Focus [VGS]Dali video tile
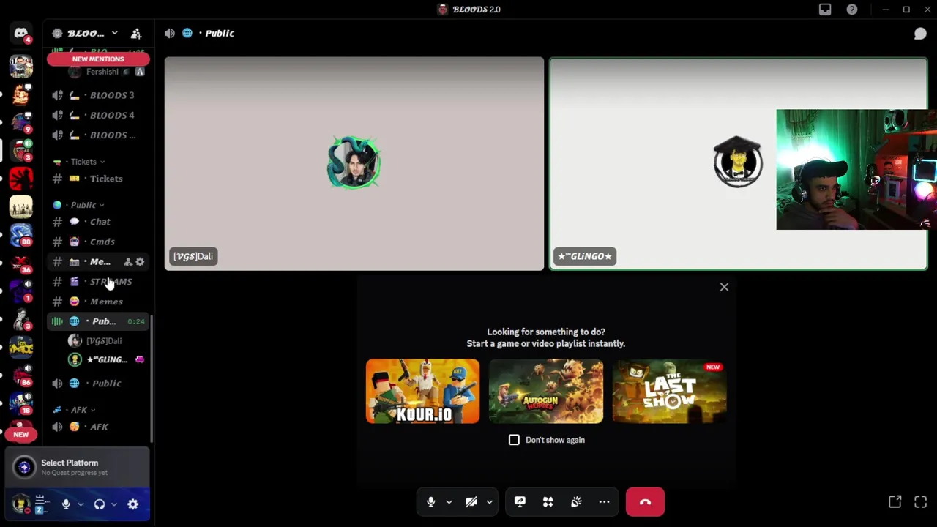Screen dimensions: 937x527 tap(354, 164)
